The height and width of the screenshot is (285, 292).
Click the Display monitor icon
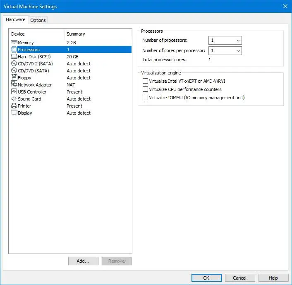coord(14,113)
